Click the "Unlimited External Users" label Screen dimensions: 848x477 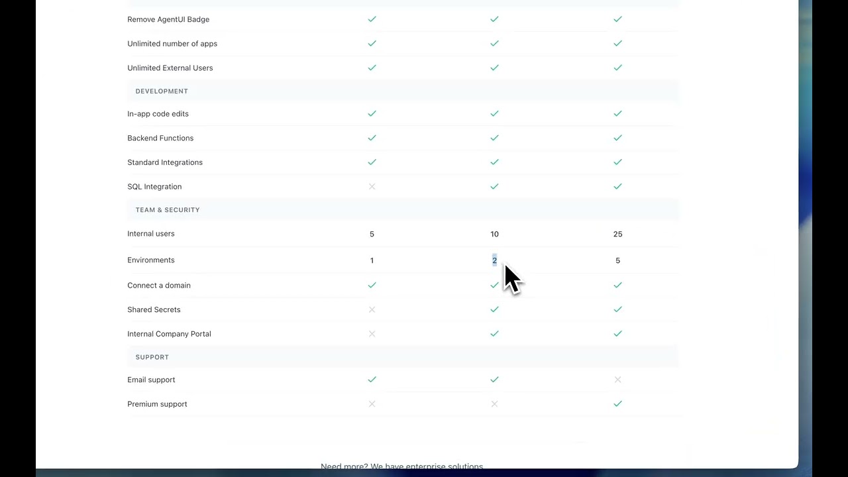coord(170,68)
